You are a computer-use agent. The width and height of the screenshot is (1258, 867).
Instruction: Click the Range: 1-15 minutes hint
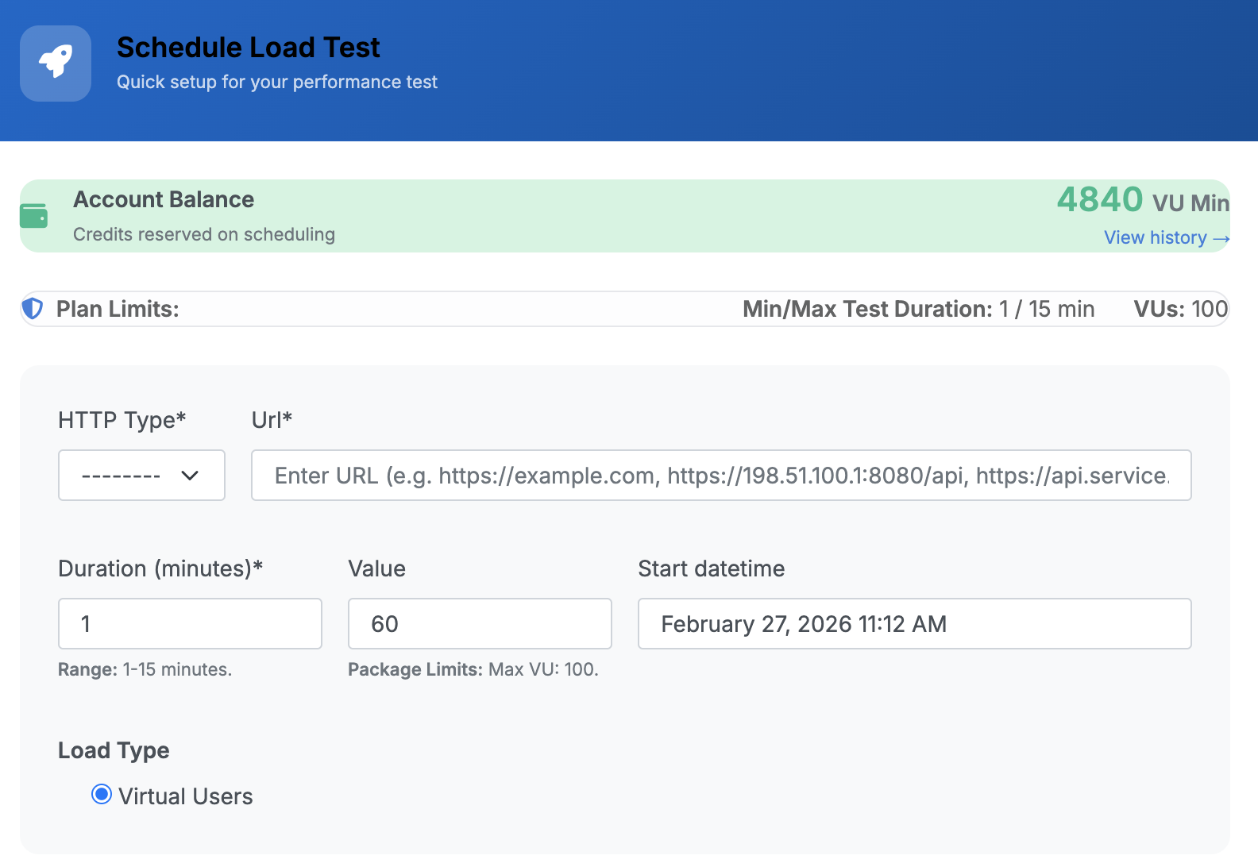[145, 669]
